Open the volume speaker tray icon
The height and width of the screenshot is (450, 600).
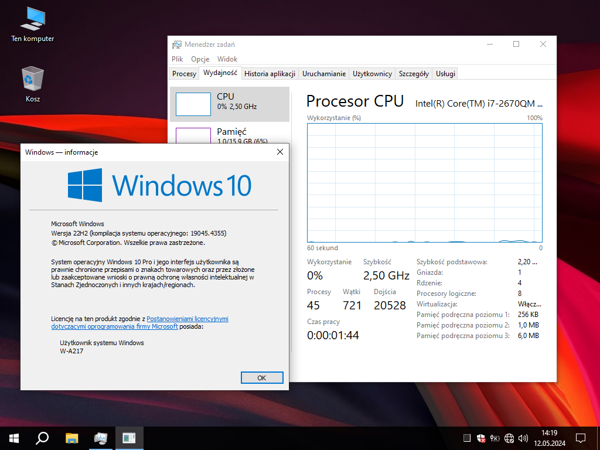click(523, 438)
